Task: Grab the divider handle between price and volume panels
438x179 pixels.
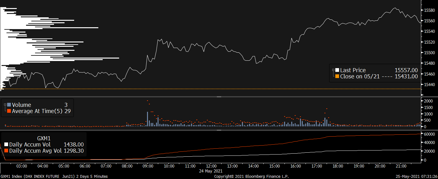Action: [x=219, y=97]
